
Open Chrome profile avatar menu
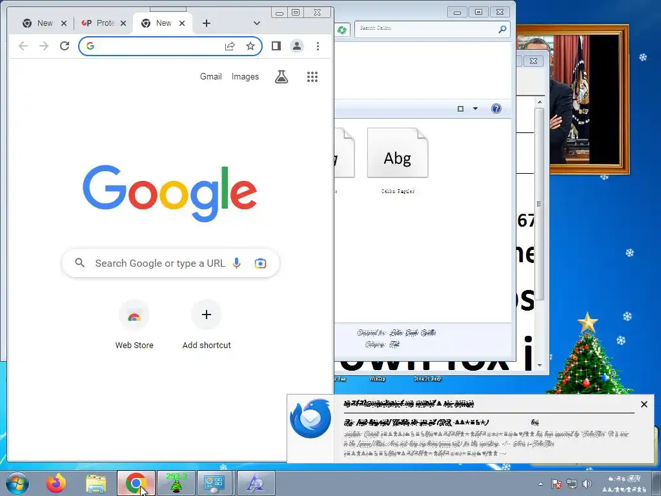[x=297, y=46]
